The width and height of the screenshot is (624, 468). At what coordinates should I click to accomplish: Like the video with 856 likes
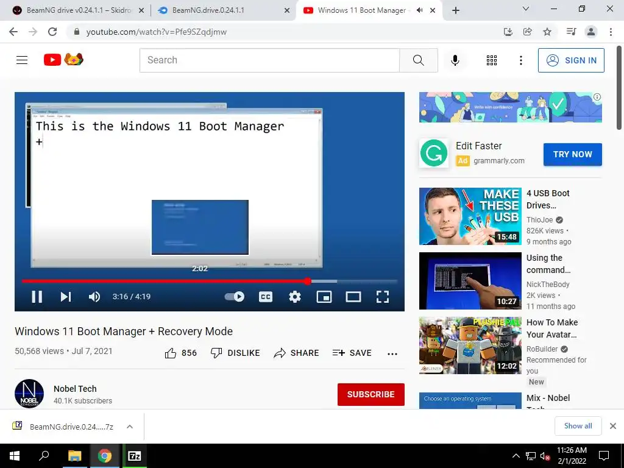(180, 353)
